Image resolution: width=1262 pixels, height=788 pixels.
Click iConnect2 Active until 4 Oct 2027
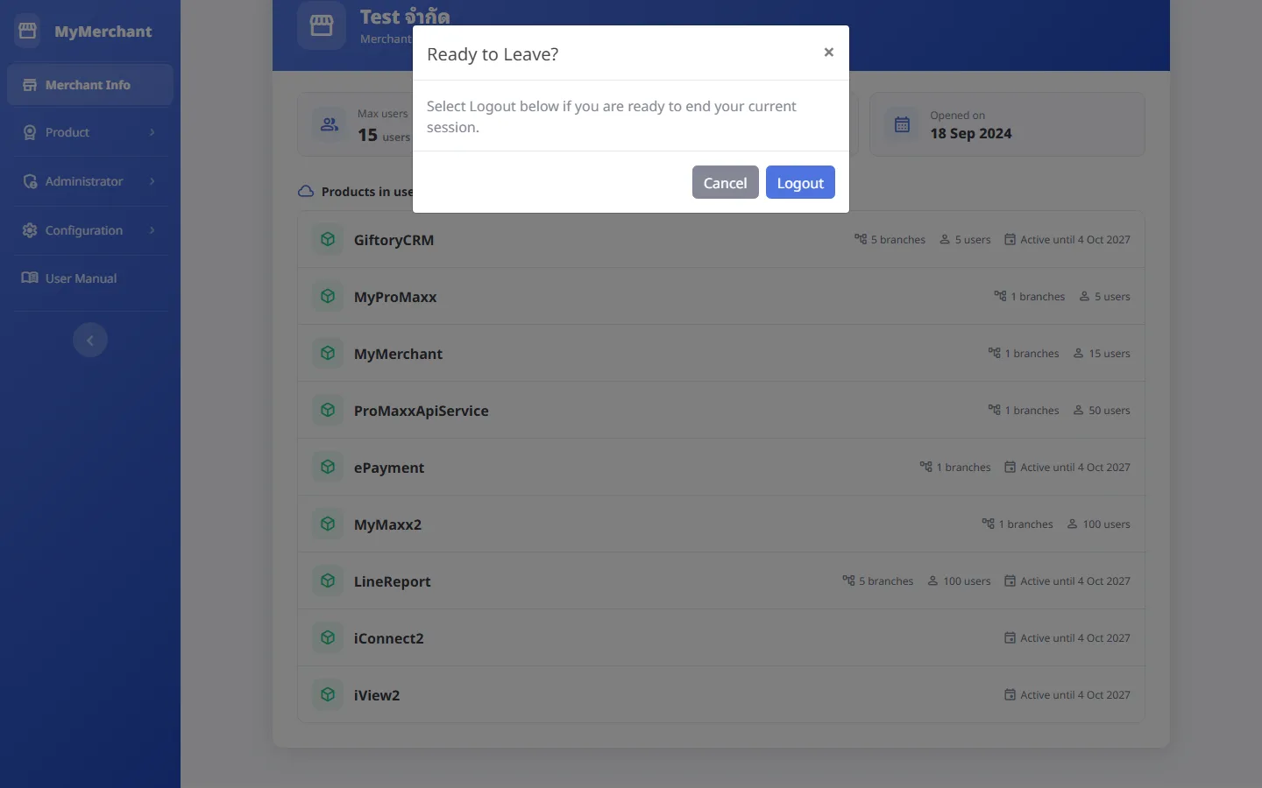tap(1067, 638)
